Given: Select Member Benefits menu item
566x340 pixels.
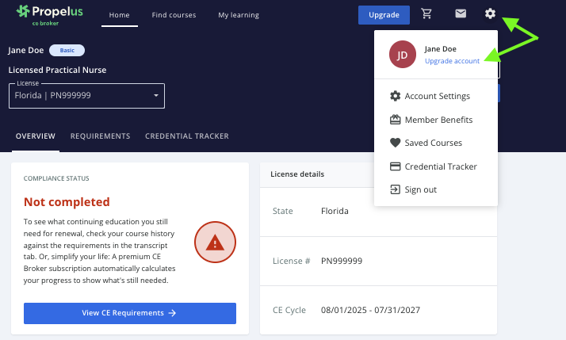Looking at the screenshot, I should pos(438,120).
